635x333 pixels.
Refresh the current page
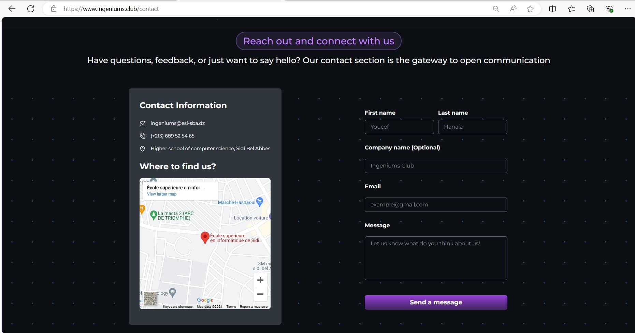click(31, 9)
